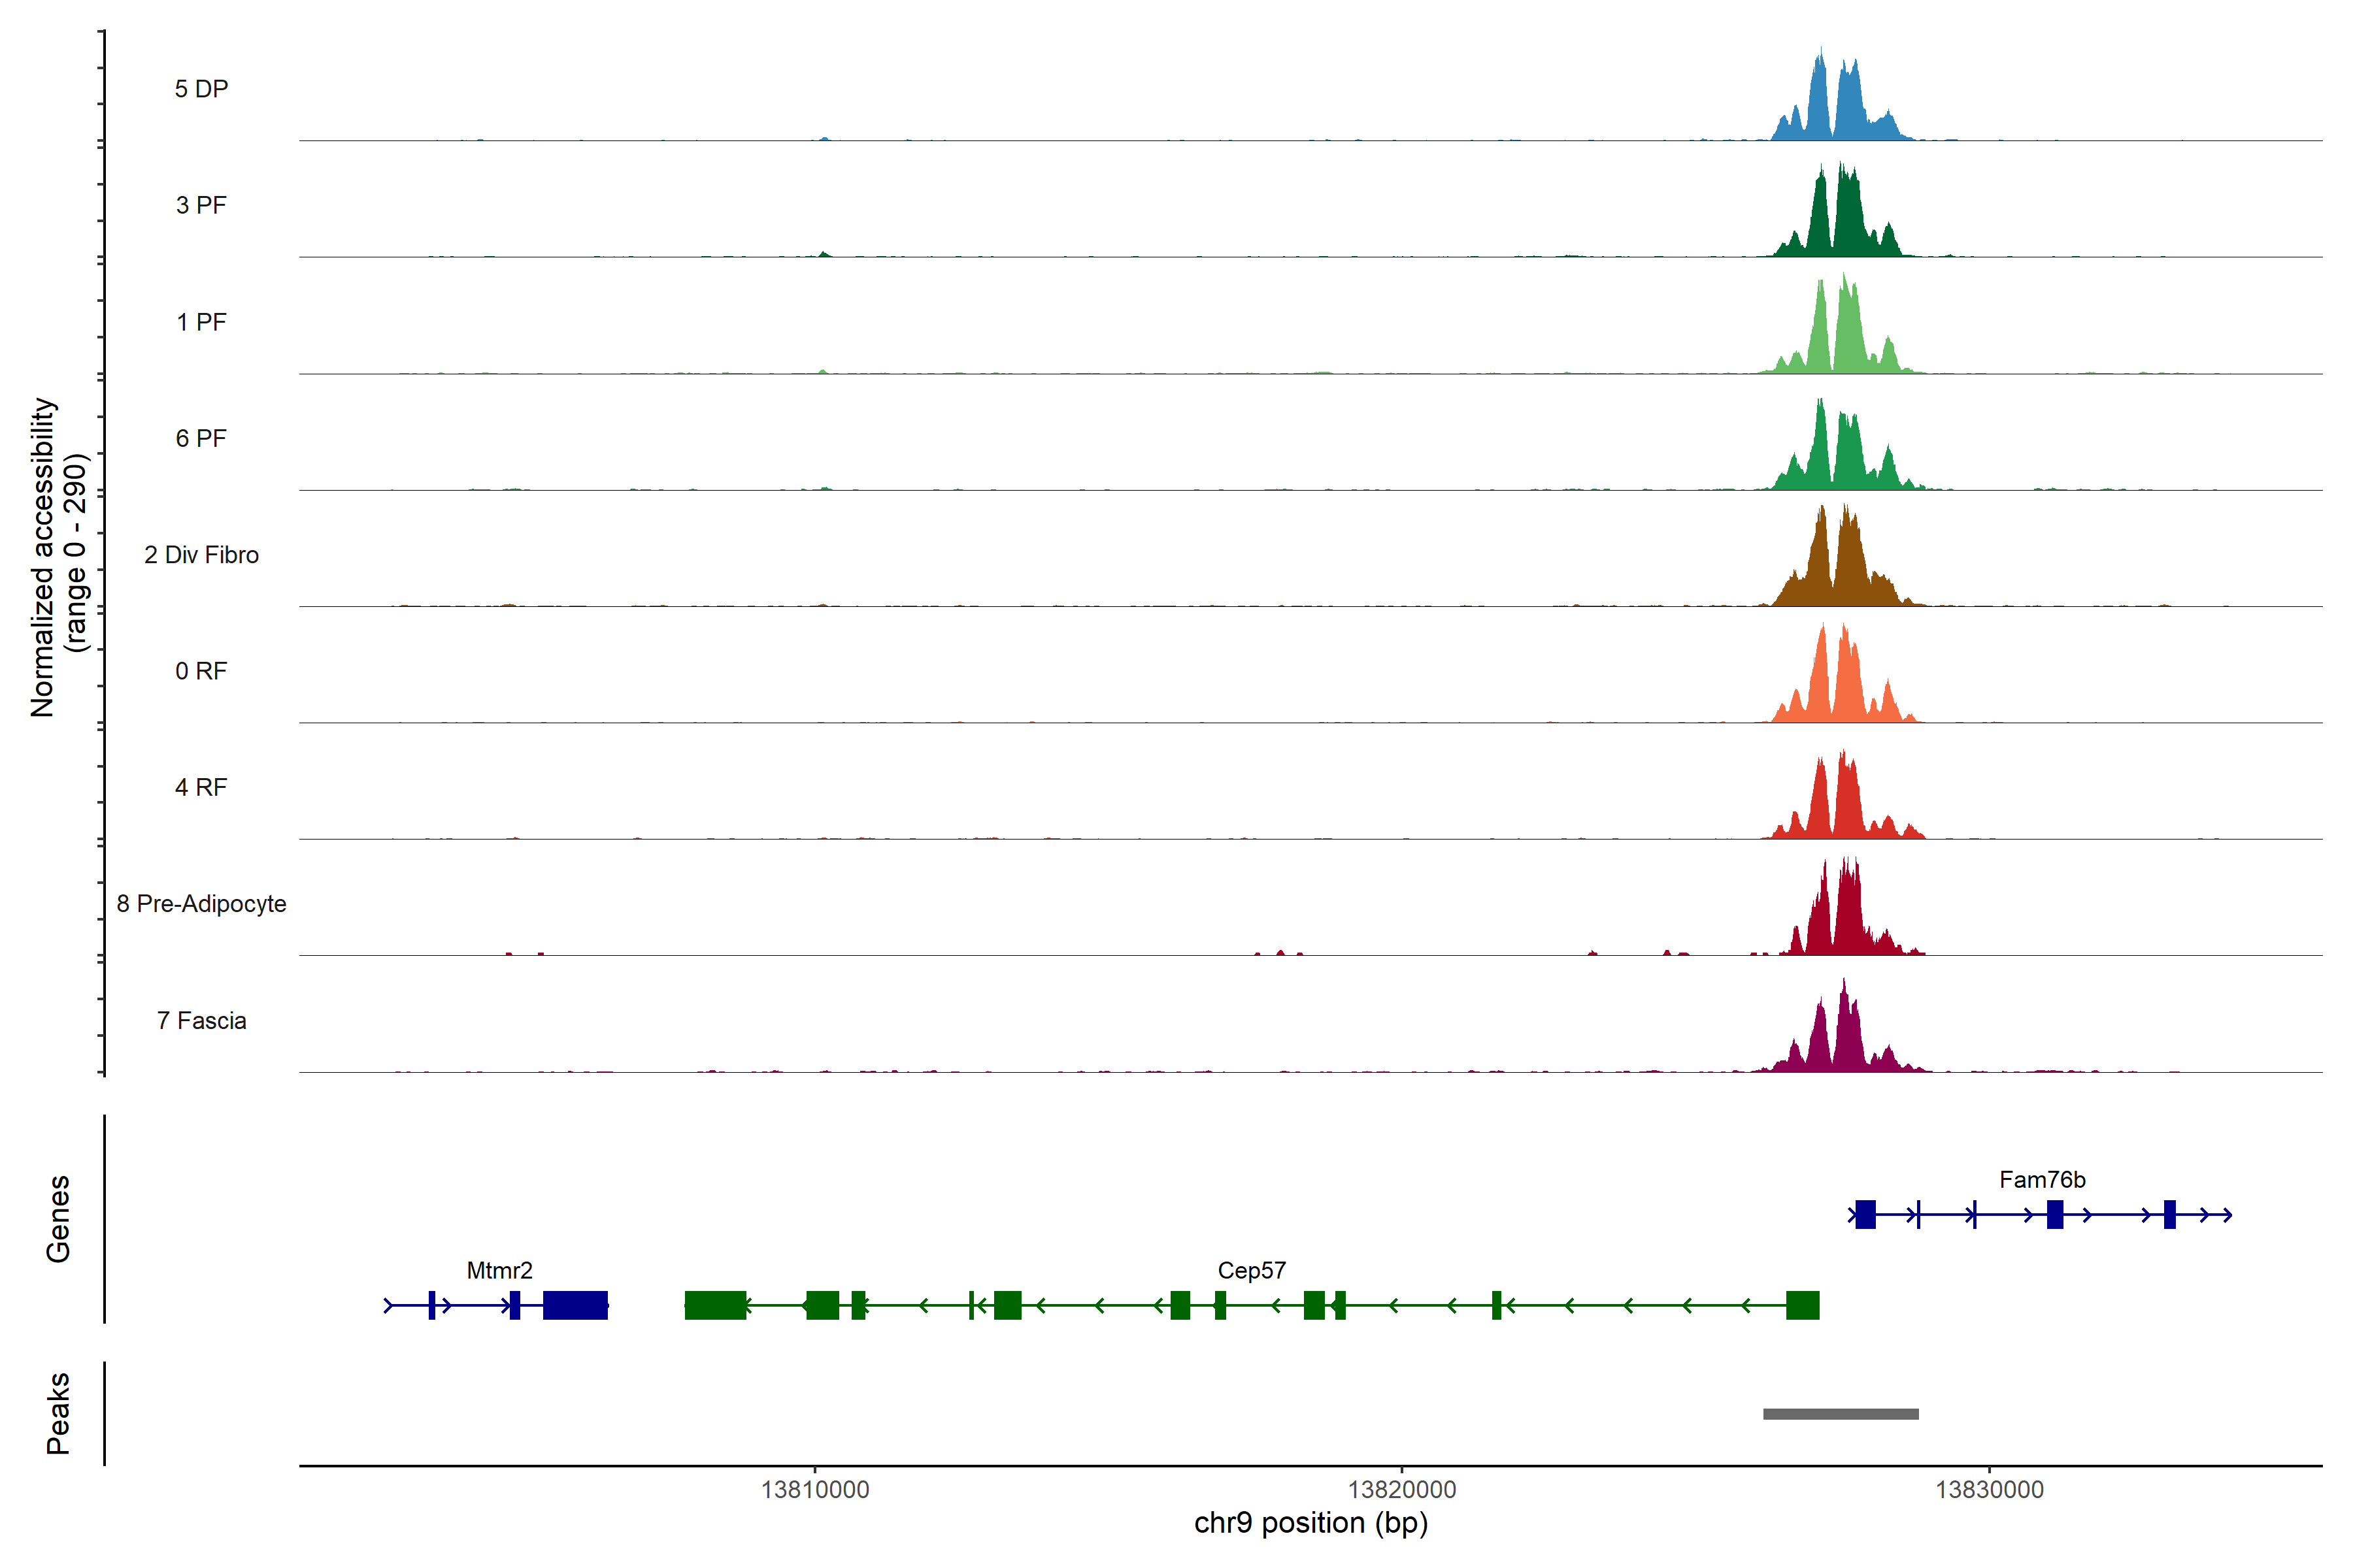The image size is (2353, 1568).
Task: Click the large Mtmr2 blue exon block
Action: coord(575,1305)
